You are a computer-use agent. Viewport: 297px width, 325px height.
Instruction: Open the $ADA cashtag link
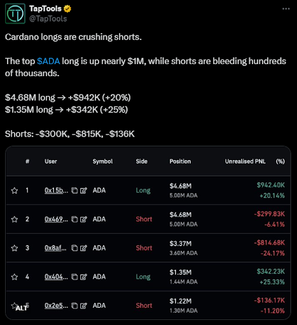pyautogui.click(x=48, y=61)
